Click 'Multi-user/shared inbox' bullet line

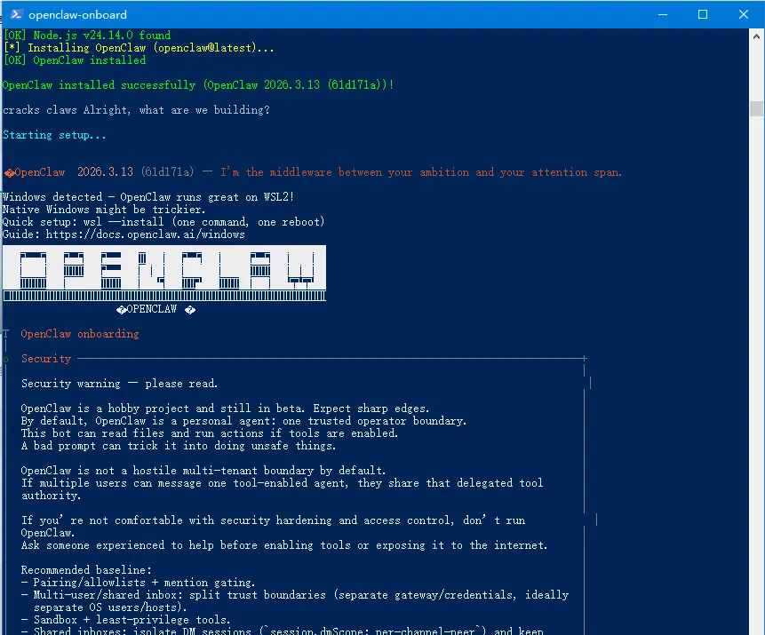click(x=295, y=595)
